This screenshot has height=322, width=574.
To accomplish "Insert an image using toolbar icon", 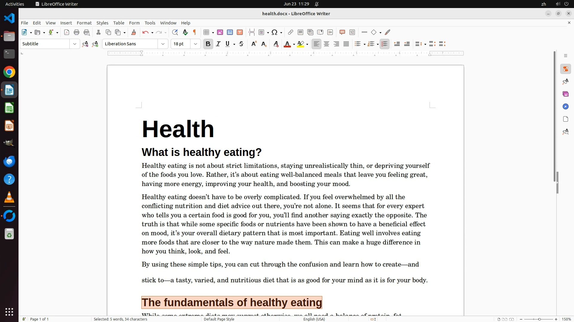I will 220,32.
